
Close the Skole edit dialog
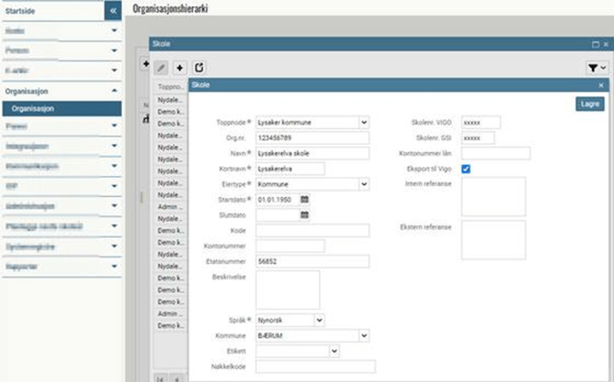[601, 85]
